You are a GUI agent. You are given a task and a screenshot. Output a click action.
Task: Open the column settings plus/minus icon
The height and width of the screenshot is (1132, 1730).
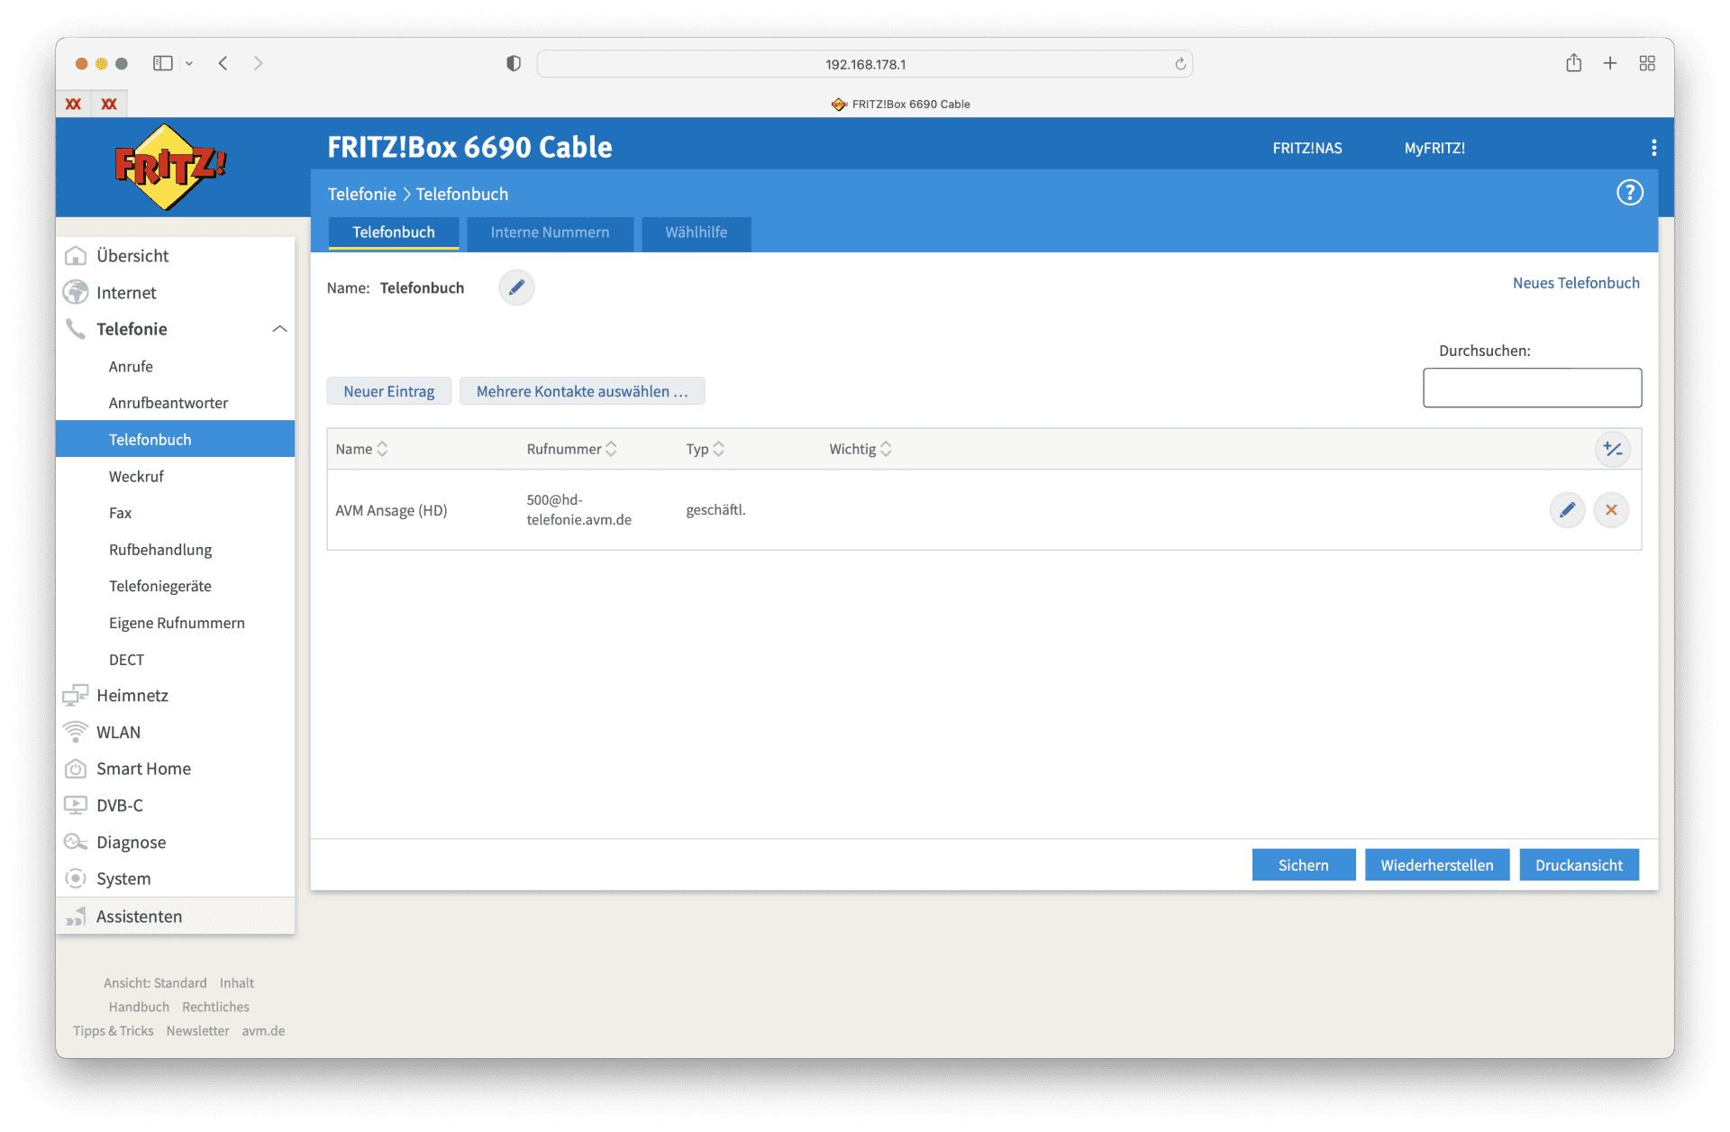tap(1612, 449)
